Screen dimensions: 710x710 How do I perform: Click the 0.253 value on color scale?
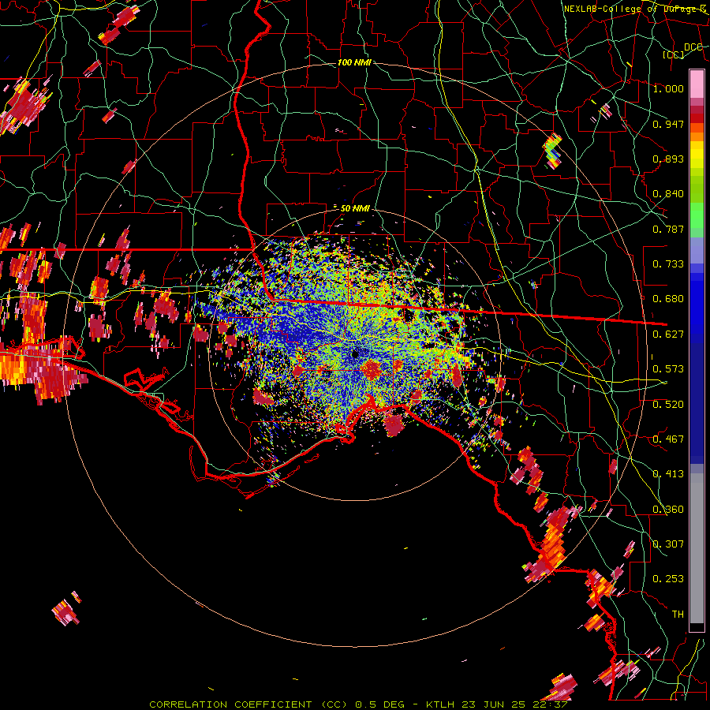pos(668,579)
